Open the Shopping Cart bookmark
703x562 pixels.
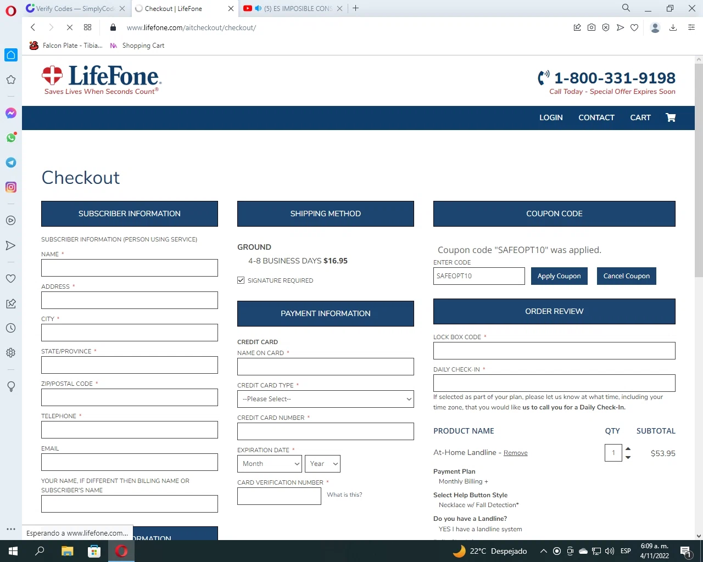point(137,46)
